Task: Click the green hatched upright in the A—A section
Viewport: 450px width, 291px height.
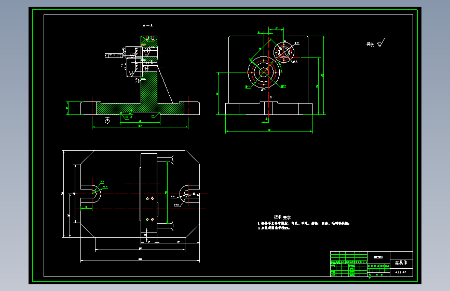Action: [149, 88]
